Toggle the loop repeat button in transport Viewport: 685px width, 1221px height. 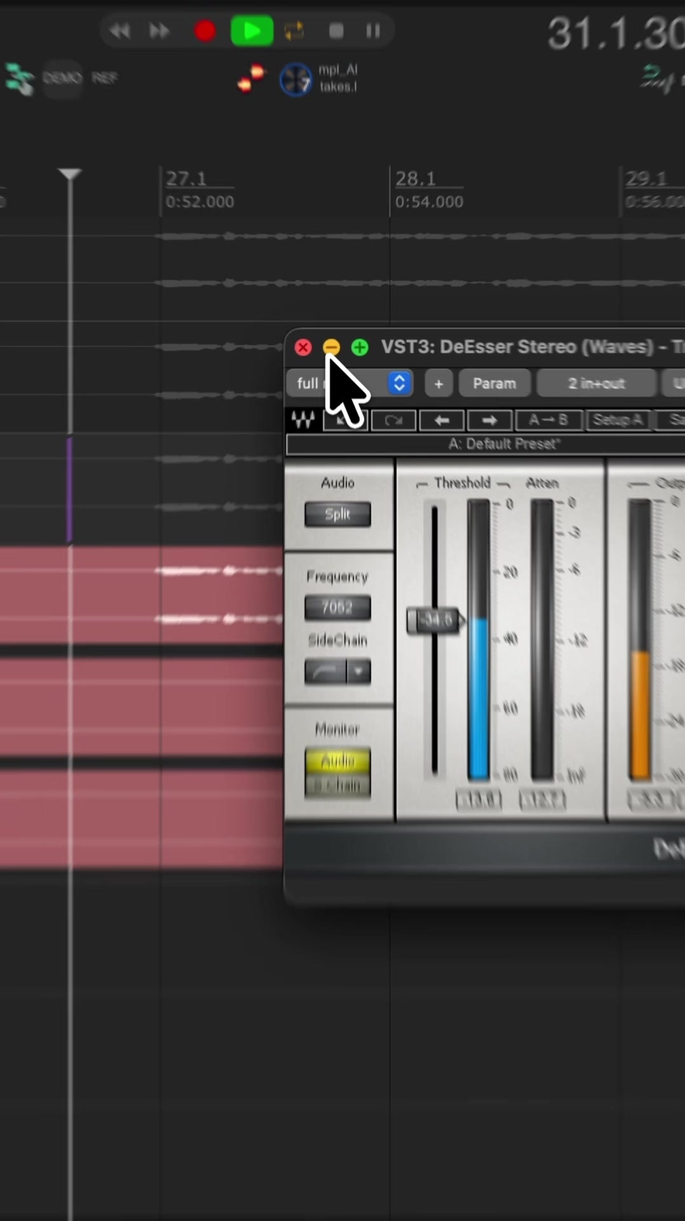[294, 31]
